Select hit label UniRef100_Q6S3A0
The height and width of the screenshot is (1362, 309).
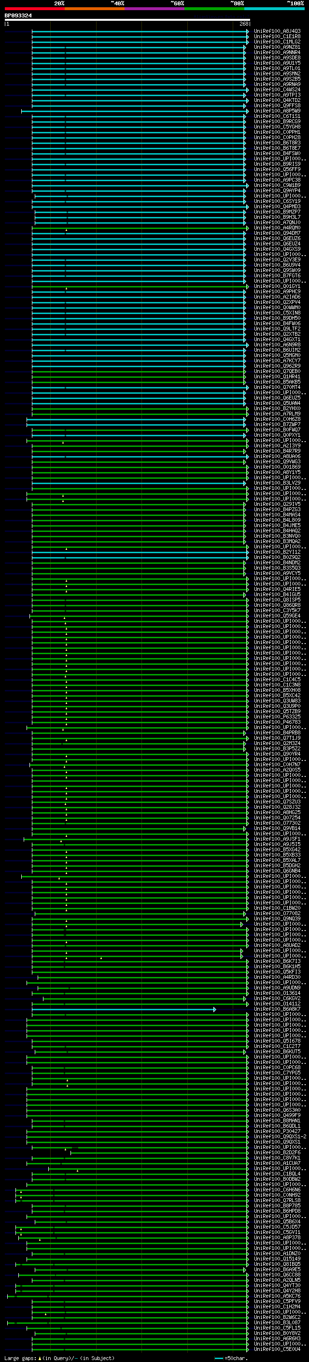[x=277, y=1110]
